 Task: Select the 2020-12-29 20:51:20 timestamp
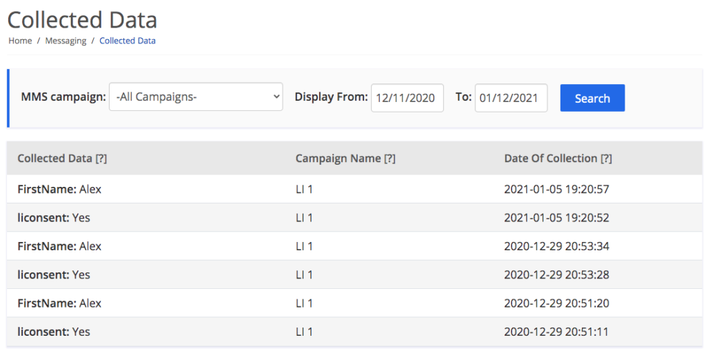(556, 303)
